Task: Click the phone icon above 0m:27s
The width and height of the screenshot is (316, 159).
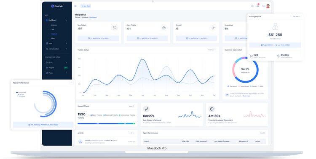Action: (146, 109)
